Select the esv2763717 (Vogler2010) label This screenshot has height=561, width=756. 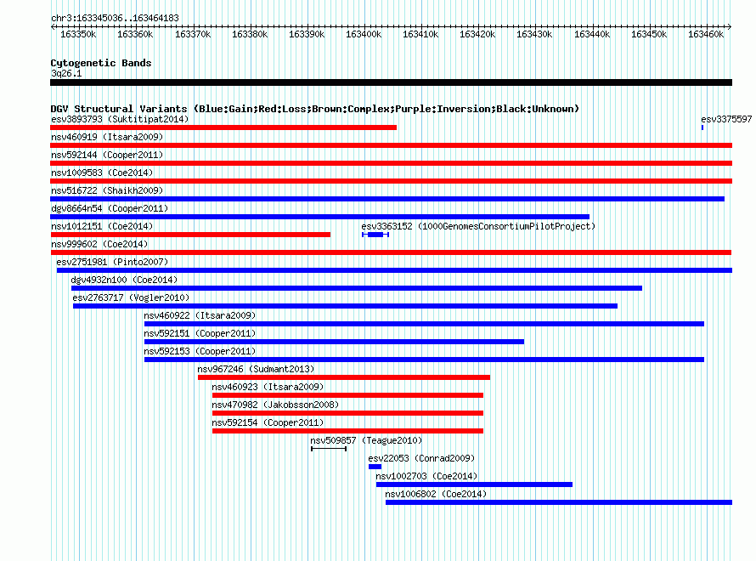[x=131, y=297]
